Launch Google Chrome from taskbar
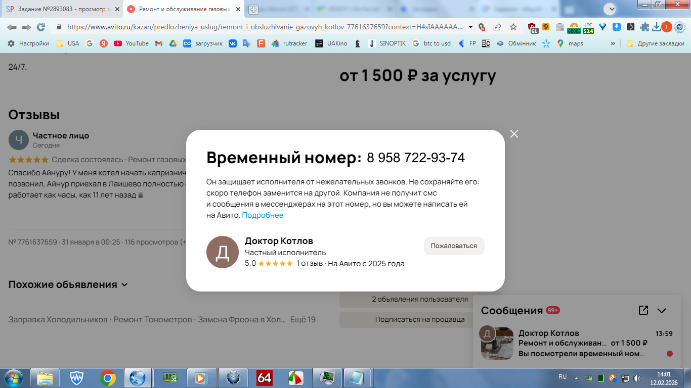Viewport: 691px width, 388px height. point(107,377)
